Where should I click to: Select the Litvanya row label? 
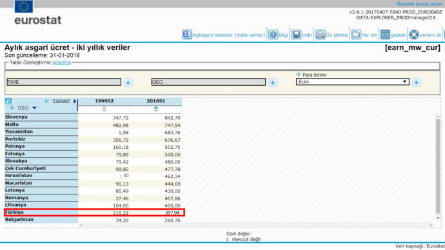click(15, 205)
